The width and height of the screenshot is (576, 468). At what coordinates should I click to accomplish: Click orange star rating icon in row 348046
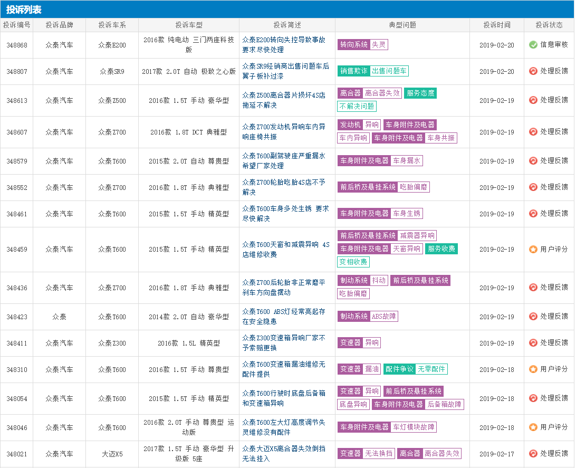(x=533, y=427)
